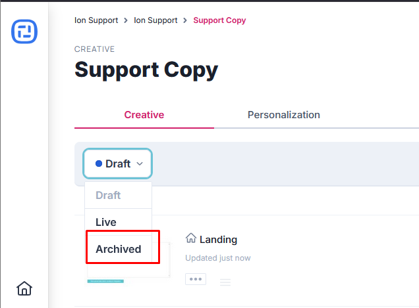Navigate to the second Ion Support breadcrumb
The width and height of the screenshot is (419, 308).
155,20
